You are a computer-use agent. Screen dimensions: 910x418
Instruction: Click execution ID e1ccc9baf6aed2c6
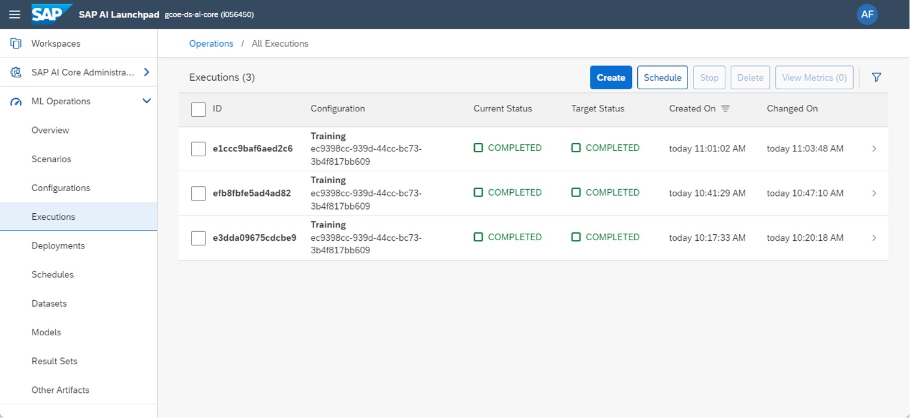[253, 149]
